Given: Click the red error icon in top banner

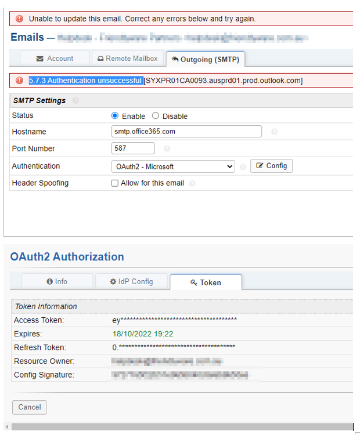Looking at the screenshot, I should (19, 19).
